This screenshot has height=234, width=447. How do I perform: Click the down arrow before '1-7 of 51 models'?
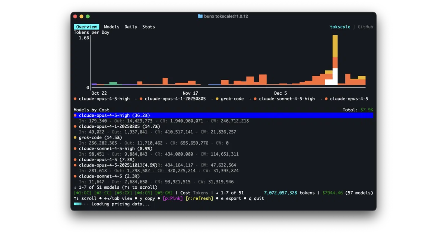[75, 187]
